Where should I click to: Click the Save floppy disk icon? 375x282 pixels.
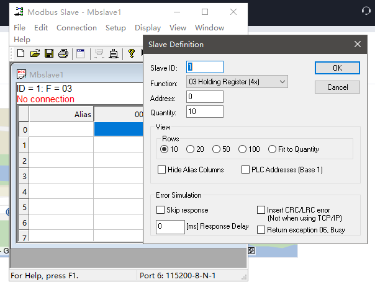coord(49,54)
